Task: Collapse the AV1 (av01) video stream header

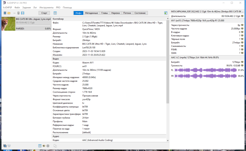Action: [x=207, y=21]
